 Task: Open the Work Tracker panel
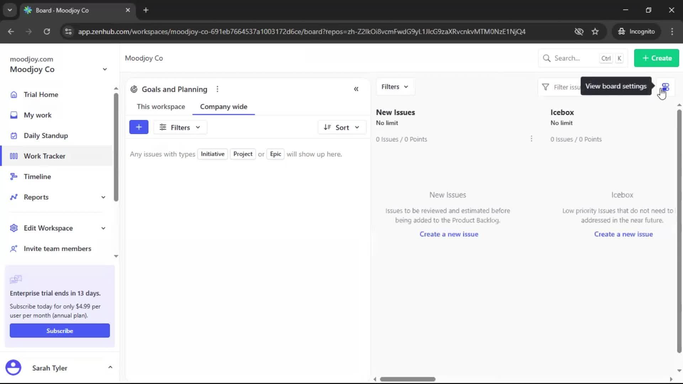tap(44, 156)
